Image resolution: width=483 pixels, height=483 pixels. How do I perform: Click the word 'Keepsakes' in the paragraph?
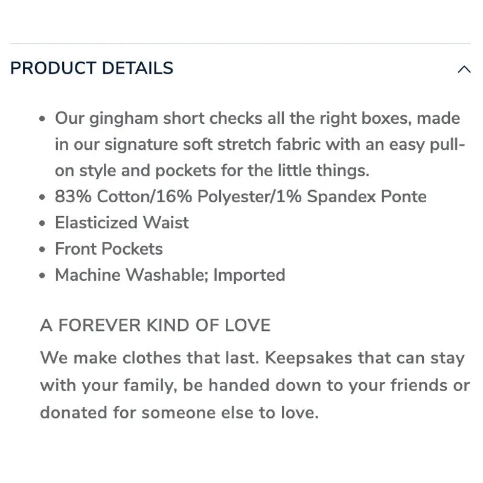coord(309,359)
